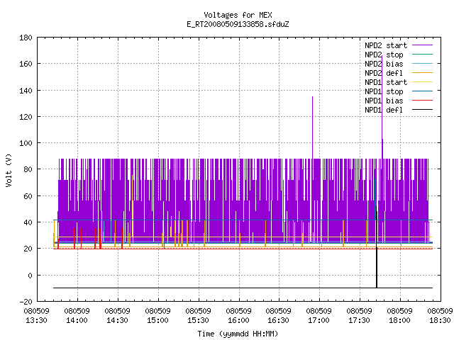Click the y-axis tick value 60
Image resolution: width=454 pixels, height=340 pixels.
click(28, 196)
